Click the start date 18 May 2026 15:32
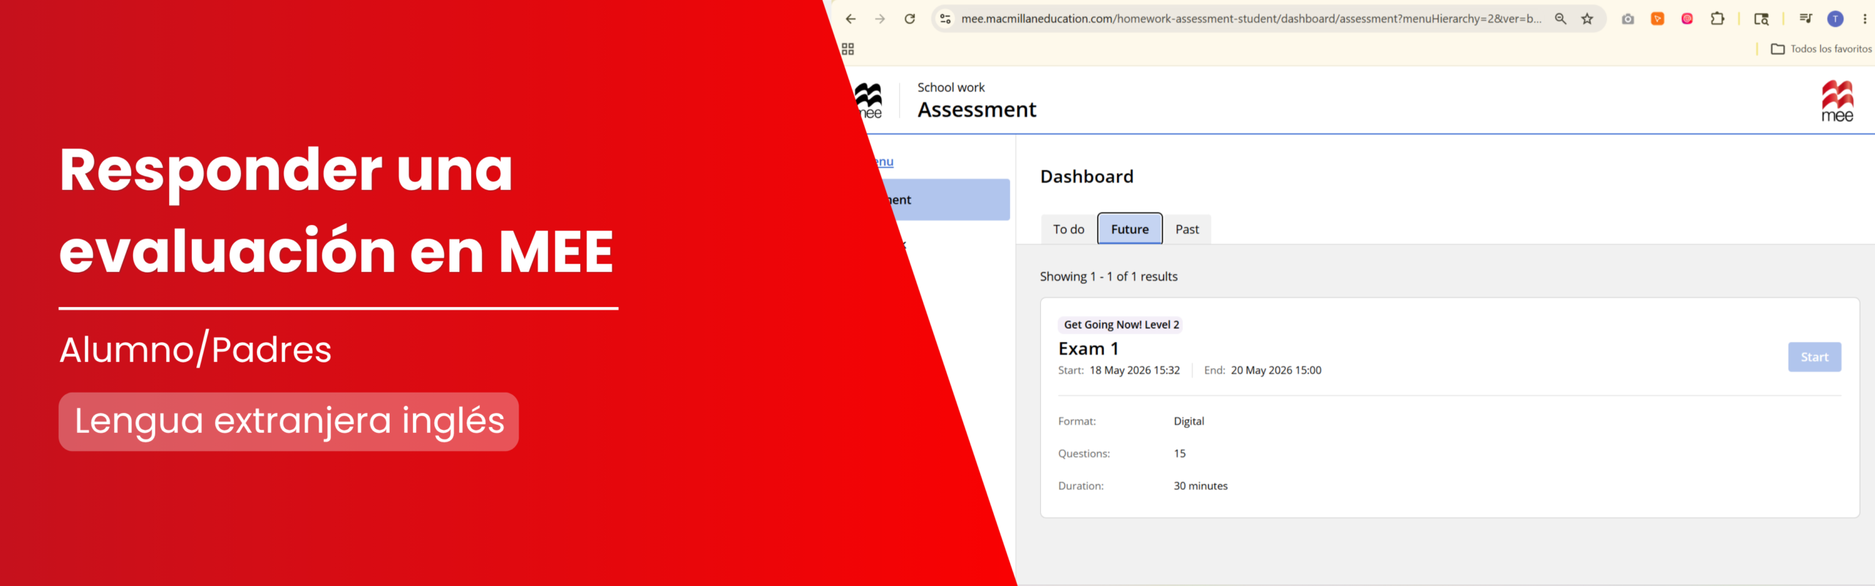The height and width of the screenshot is (586, 1875). [1135, 371]
